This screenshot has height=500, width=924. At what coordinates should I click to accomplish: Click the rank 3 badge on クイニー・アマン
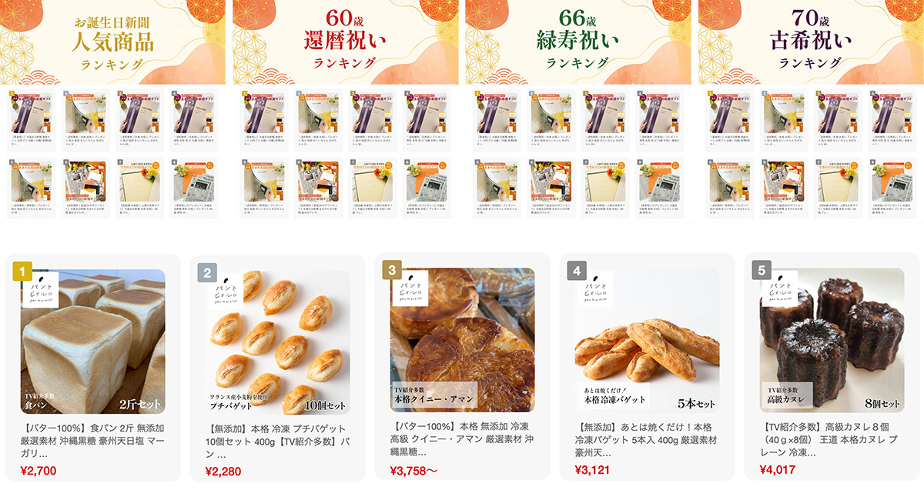(392, 270)
